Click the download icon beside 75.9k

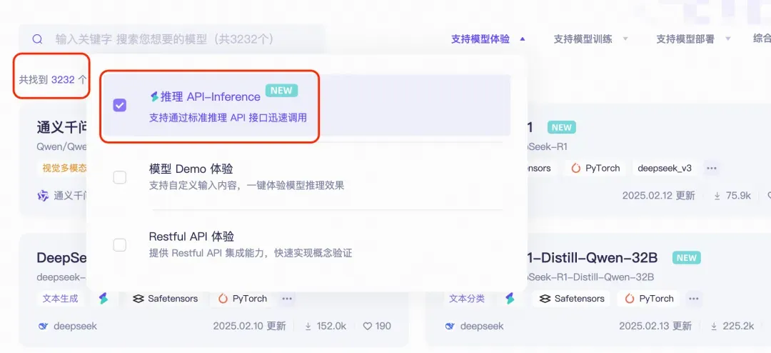[717, 196]
